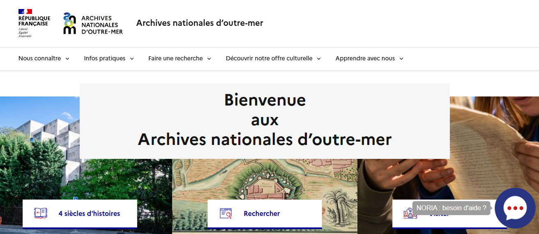Click the Bienvenue aux Archives nationales heading
Viewport: 539px width, 234px height.
click(265, 120)
